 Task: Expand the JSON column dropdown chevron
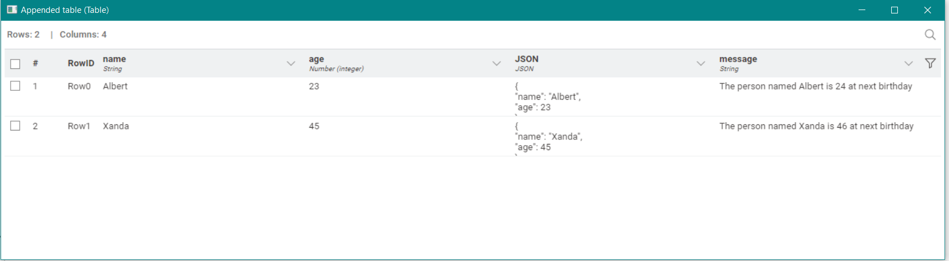[701, 63]
